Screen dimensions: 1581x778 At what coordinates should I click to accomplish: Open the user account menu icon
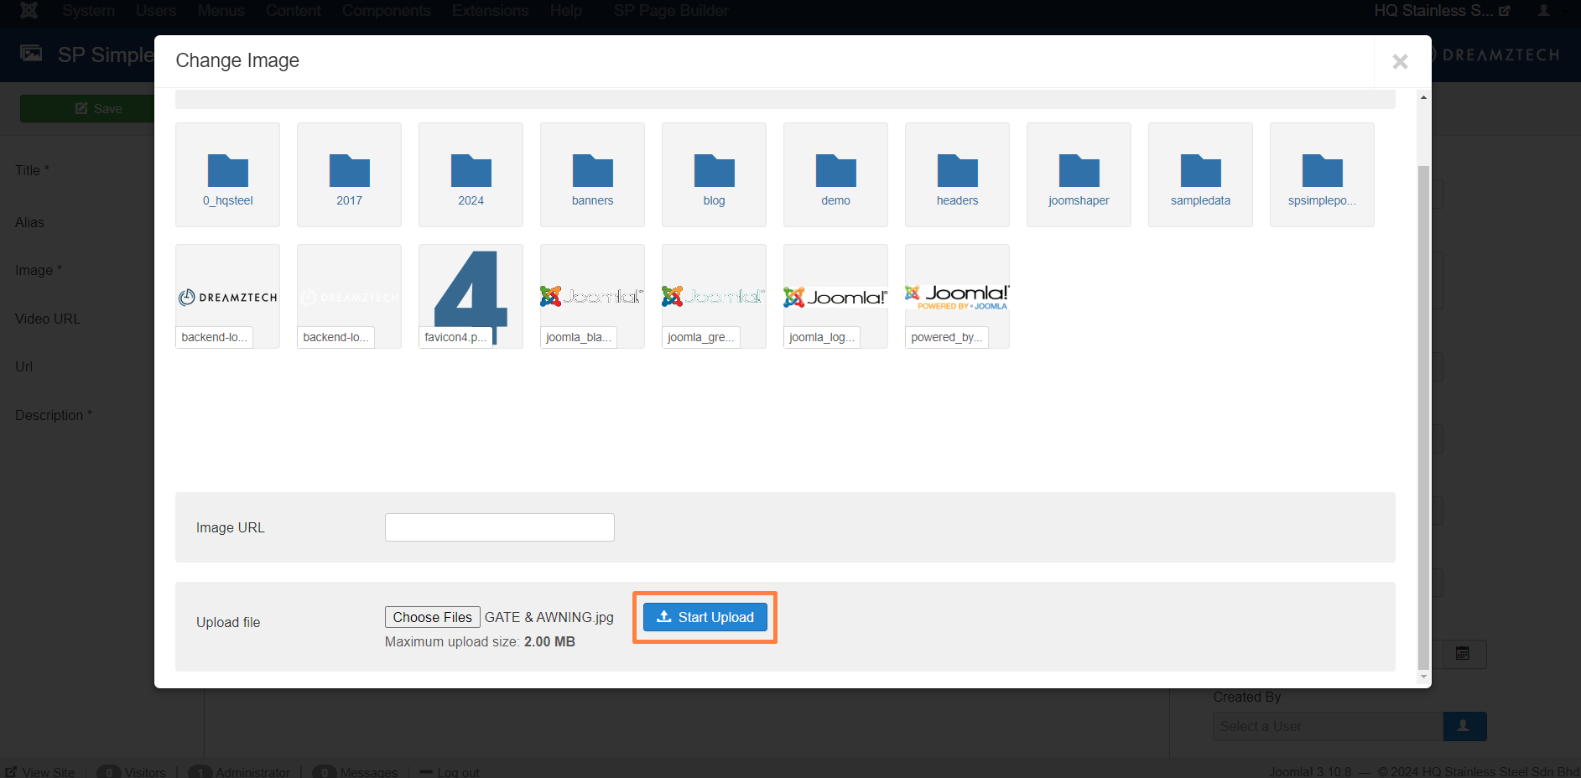click(x=1543, y=11)
